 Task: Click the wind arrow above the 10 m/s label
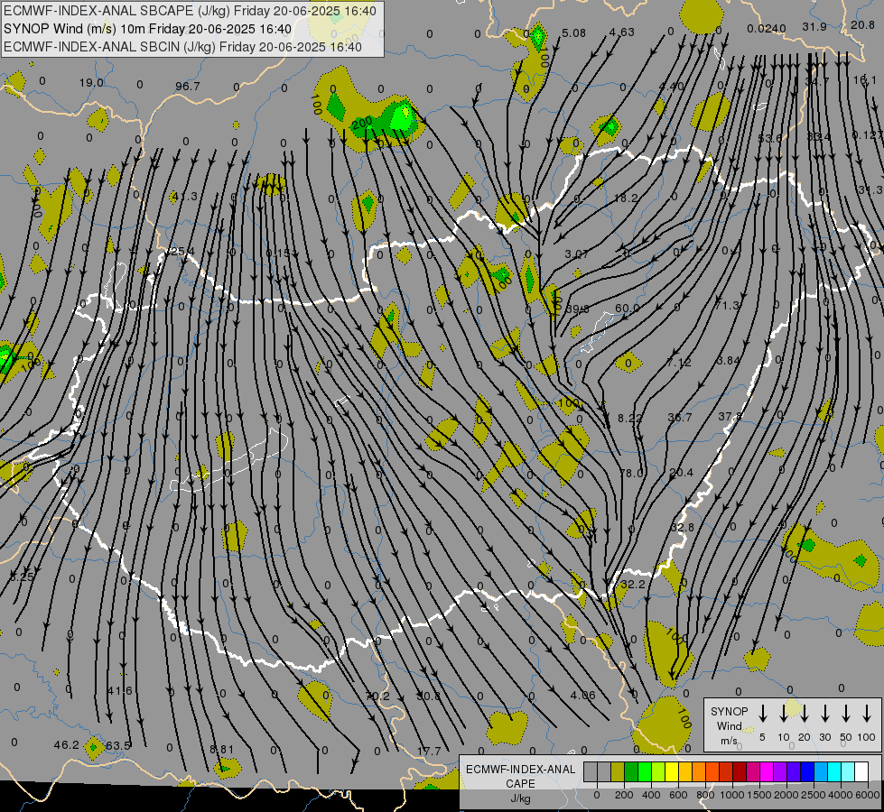click(x=783, y=714)
